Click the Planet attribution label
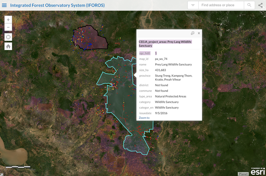This screenshot has height=176, width=266. coord(243,174)
